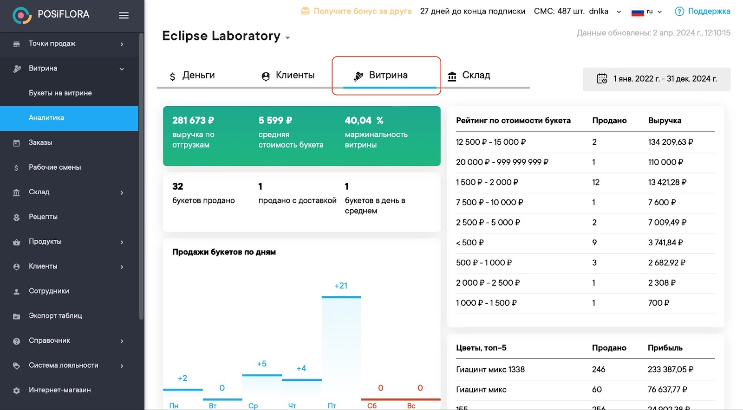Viewport: 743px width, 410px height.
Task: Click the bank icon on Склад tab
Action: [452, 77]
